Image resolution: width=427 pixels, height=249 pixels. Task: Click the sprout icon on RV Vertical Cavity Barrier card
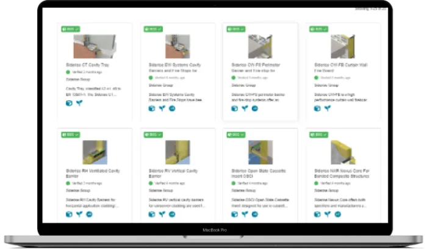click(x=162, y=214)
